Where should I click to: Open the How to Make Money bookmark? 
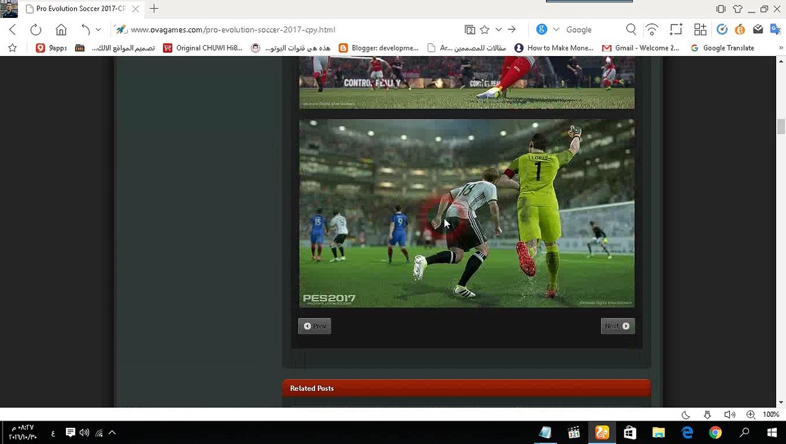554,47
